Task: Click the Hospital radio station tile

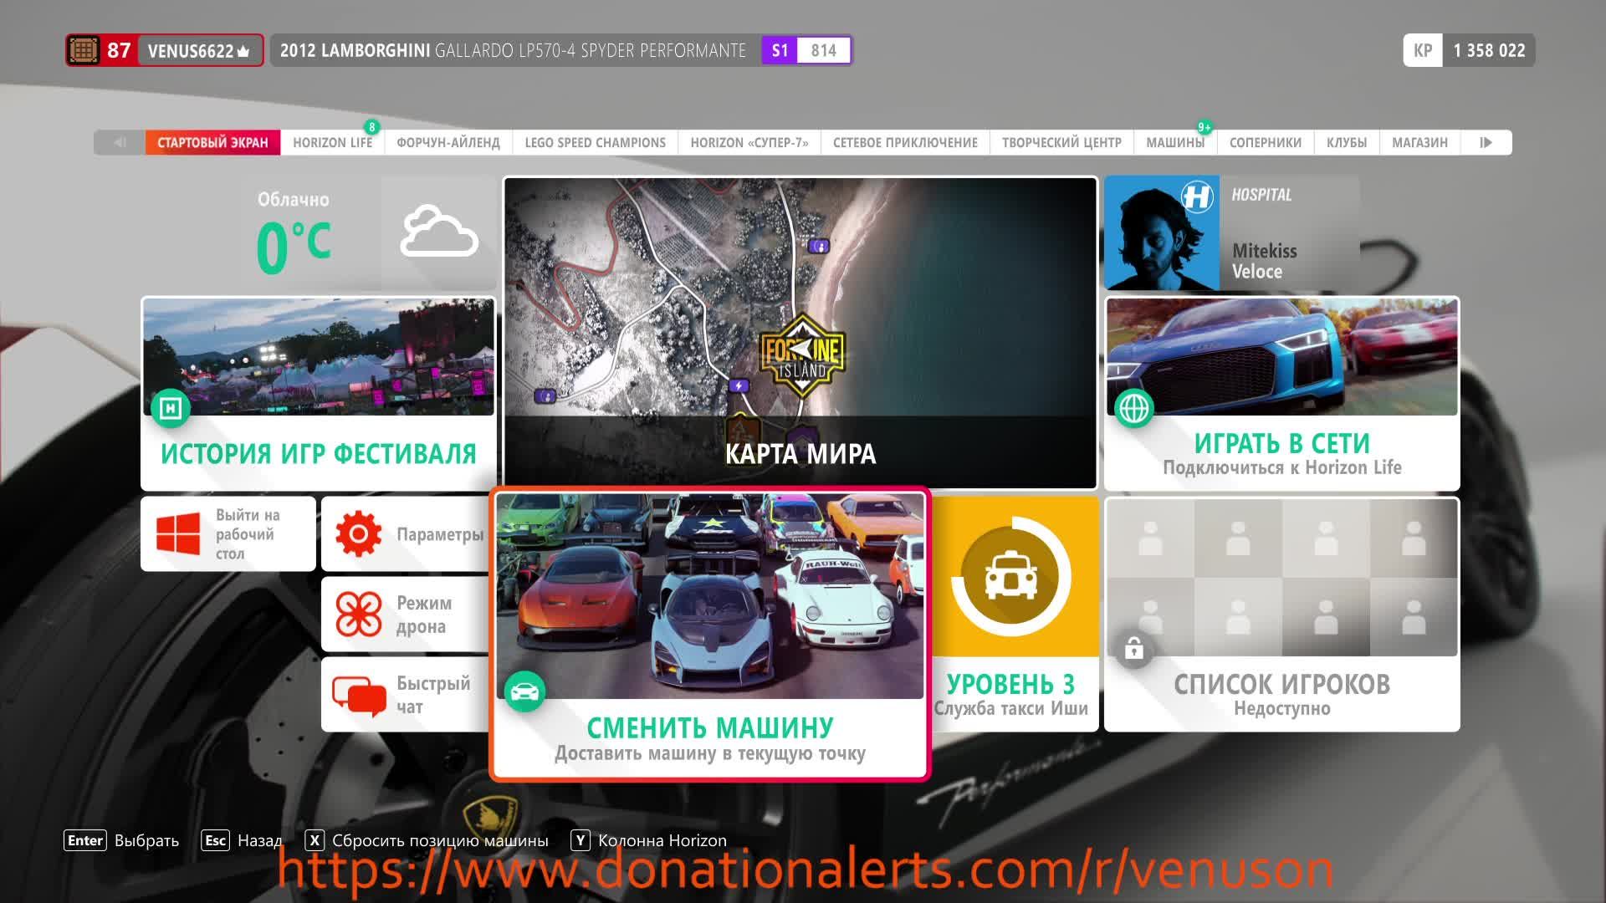Action: click(x=1231, y=233)
